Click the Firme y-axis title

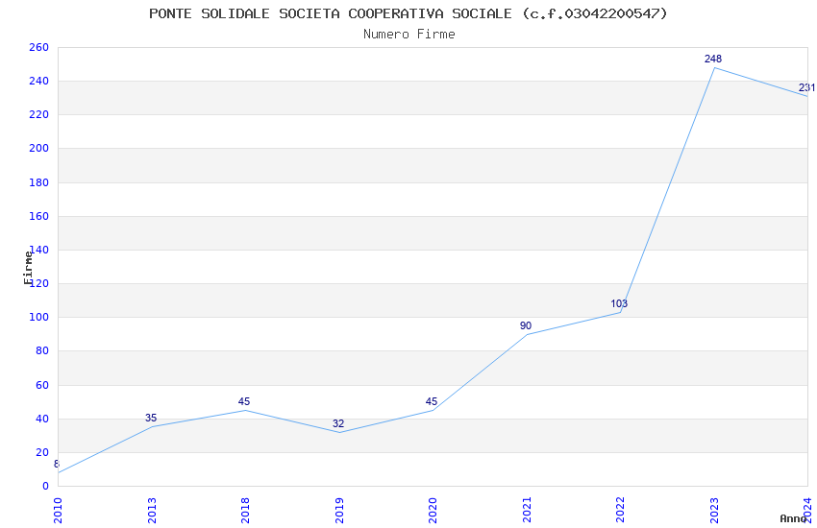pos(28,268)
